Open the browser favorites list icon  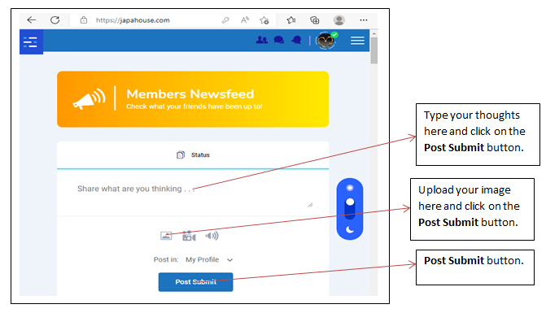pos(291,20)
